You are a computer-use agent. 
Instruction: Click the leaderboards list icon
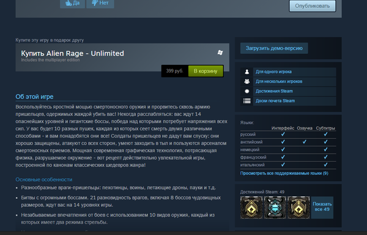pyautogui.click(x=247, y=101)
